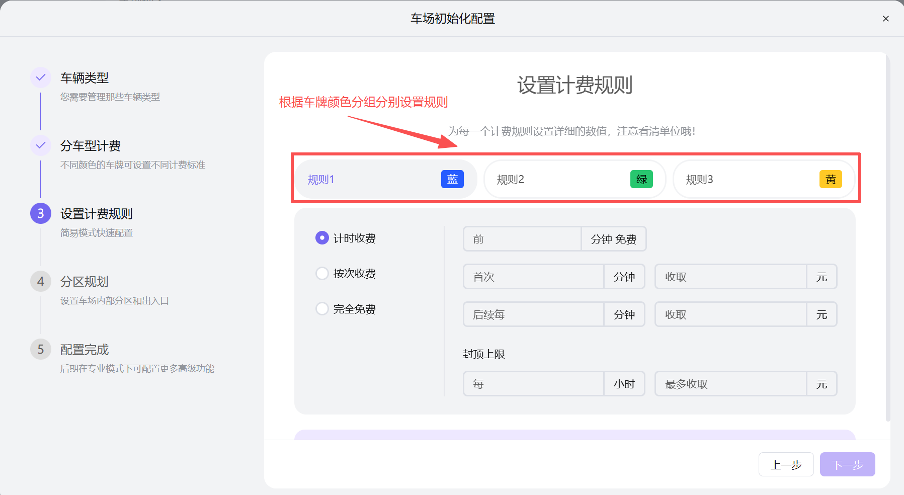904x495 pixels.
Task: Click the 上一步 button
Action: (786, 464)
